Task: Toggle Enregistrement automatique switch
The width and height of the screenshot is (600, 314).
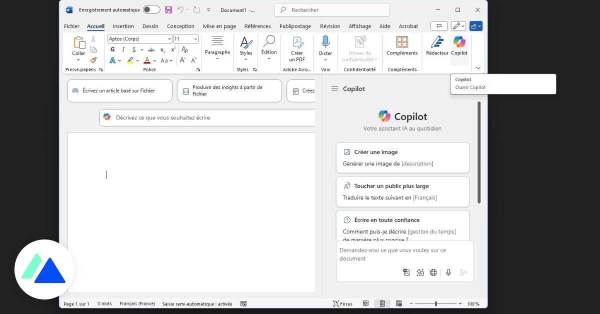Action: click(151, 10)
